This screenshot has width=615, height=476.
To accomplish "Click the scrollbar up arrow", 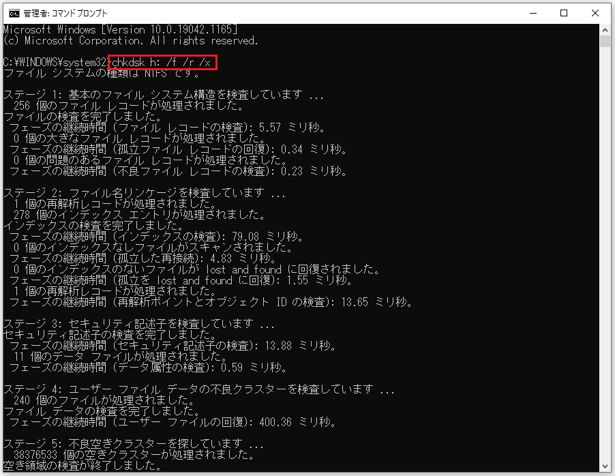I will coord(603,29).
